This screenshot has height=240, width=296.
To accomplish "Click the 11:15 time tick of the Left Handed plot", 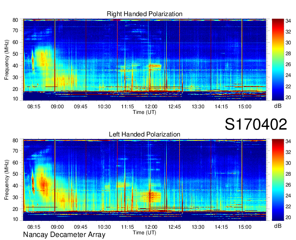I will click(128, 227).
